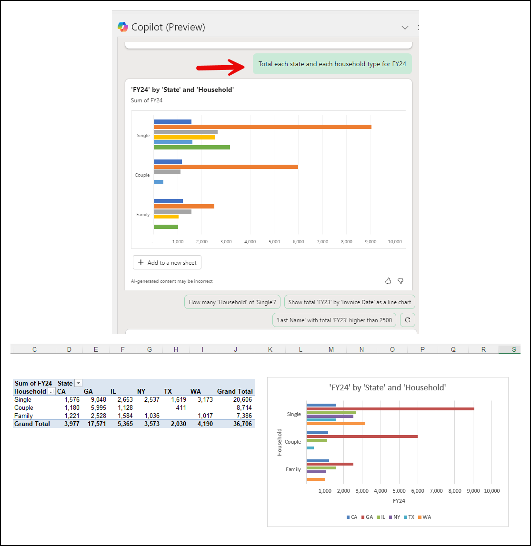Click the IL marker in the chart legend

tap(377, 517)
